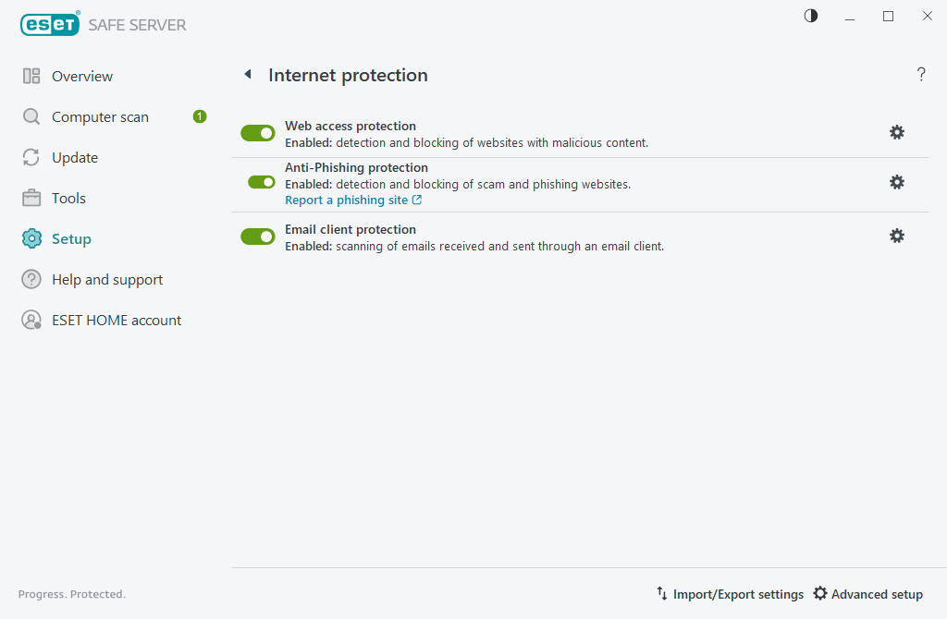Open Advanced setup
The width and height of the screenshot is (947, 619).
point(867,594)
